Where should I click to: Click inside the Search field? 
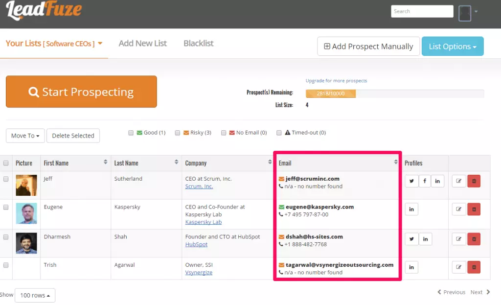[422, 11]
